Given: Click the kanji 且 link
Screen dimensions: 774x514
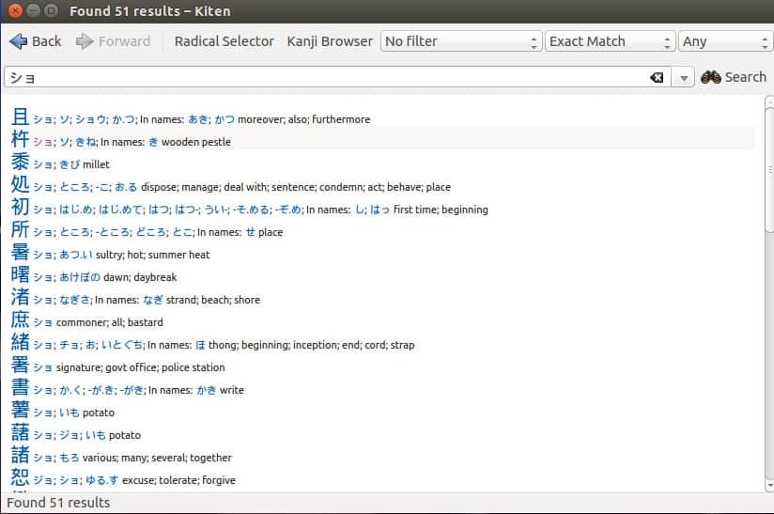Looking at the screenshot, I should 20,117.
